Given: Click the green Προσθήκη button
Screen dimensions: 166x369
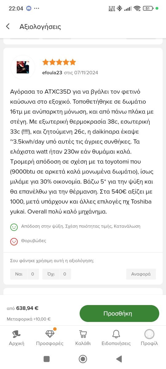Looking at the screenshot, I should [x=119, y=314].
